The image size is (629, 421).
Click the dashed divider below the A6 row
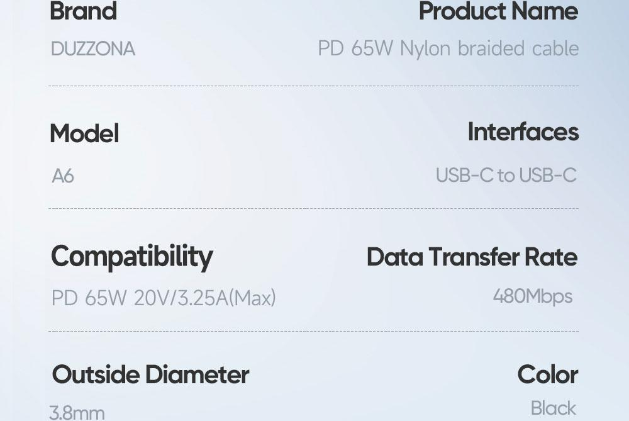point(313,208)
